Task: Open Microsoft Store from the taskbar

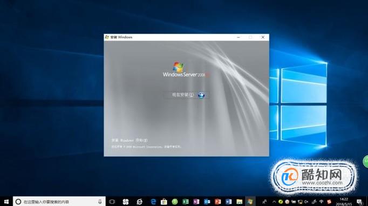Action: point(164,202)
